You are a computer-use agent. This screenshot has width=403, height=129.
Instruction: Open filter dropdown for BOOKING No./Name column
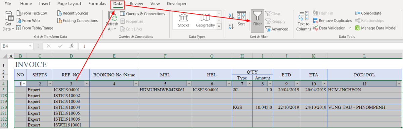136,83
